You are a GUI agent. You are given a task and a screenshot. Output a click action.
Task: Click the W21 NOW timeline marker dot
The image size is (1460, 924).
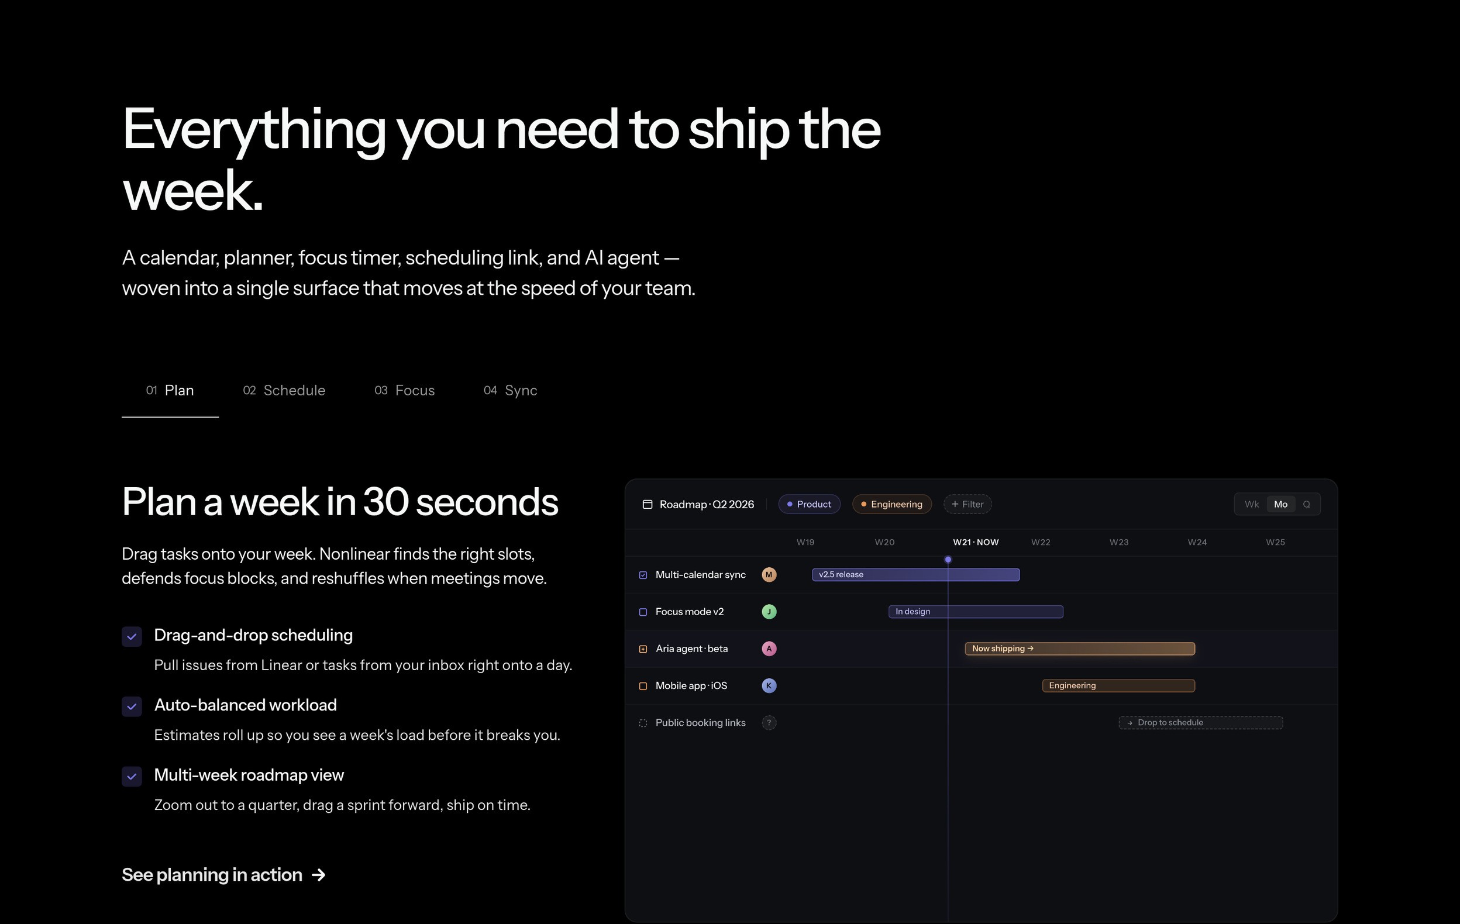coord(948,559)
